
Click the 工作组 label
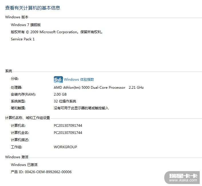[16, 147]
